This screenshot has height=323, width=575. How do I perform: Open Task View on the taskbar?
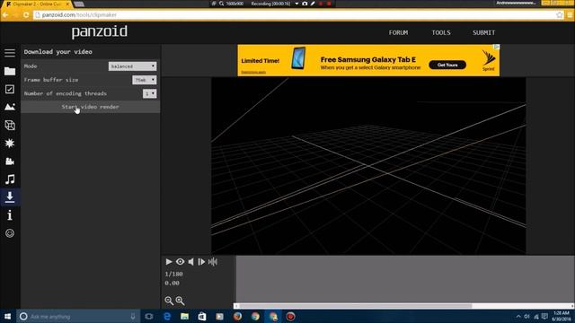(149, 317)
